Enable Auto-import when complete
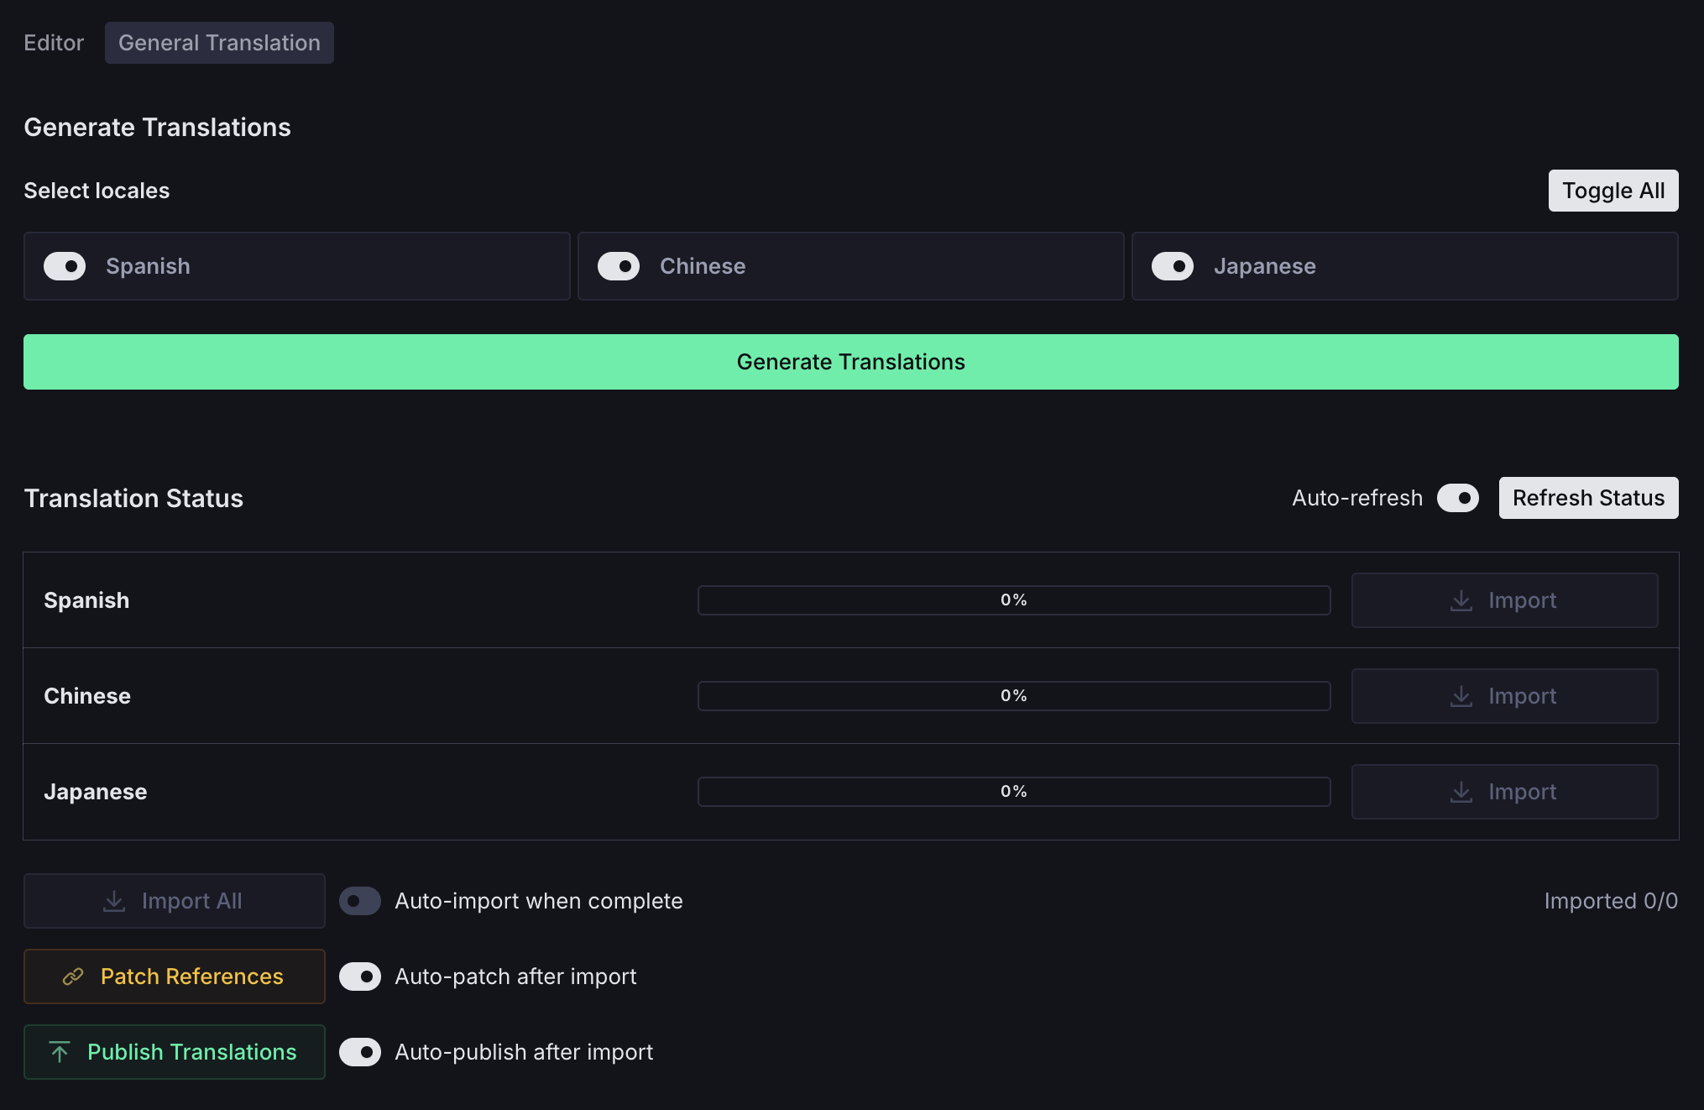The width and height of the screenshot is (1704, 1110). [360, 901]
